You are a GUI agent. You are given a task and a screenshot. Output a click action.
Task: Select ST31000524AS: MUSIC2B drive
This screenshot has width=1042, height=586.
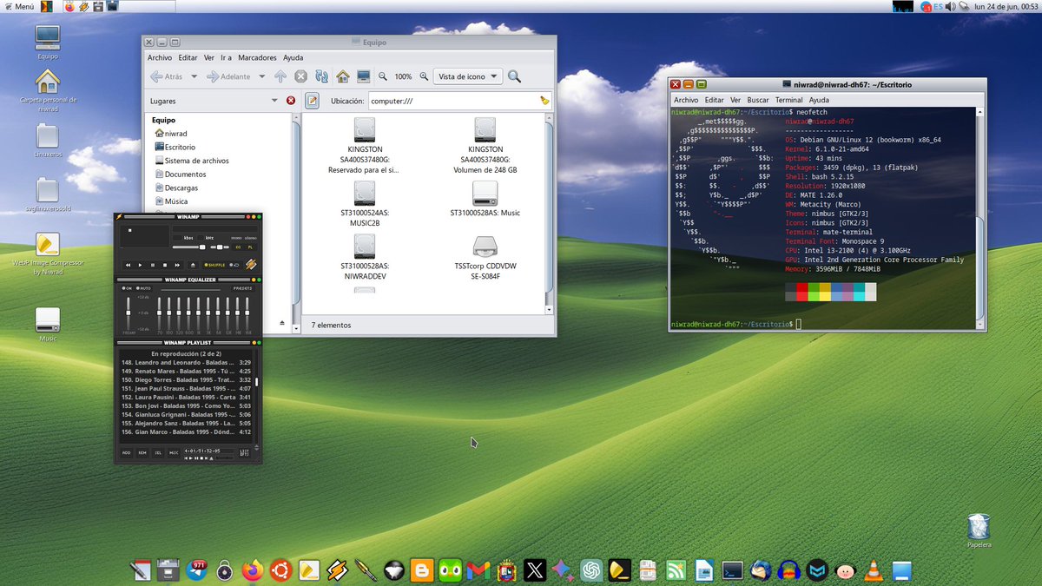365,205
